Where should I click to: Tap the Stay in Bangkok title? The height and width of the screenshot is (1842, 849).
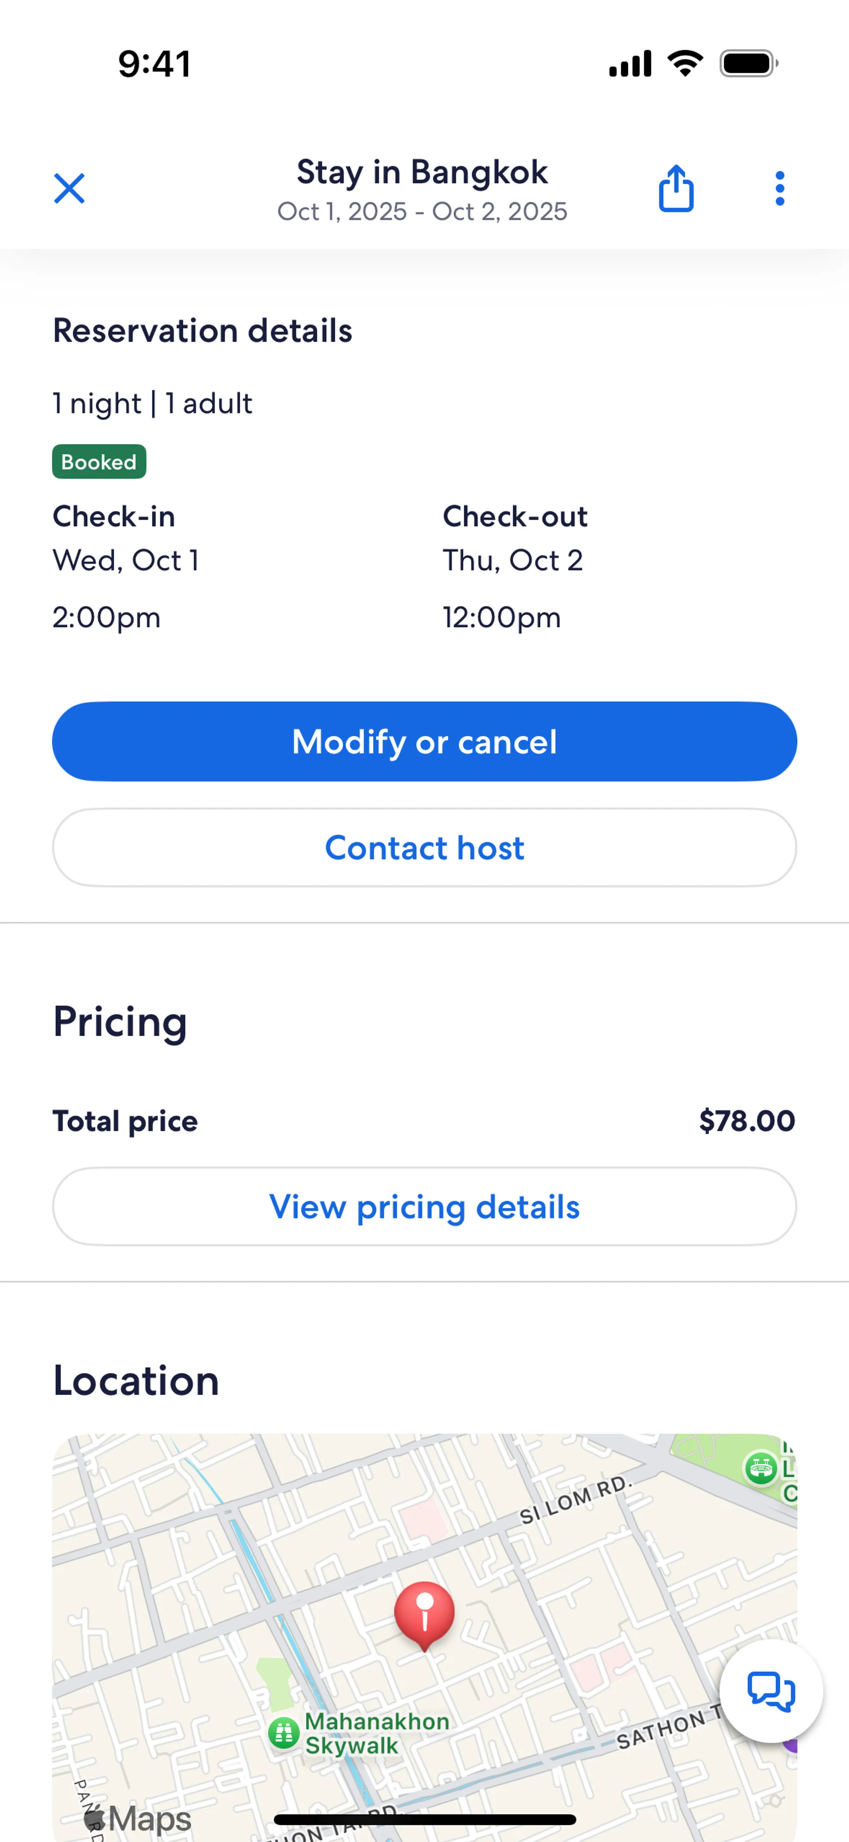pyautogui.click(x=422, y=172)
